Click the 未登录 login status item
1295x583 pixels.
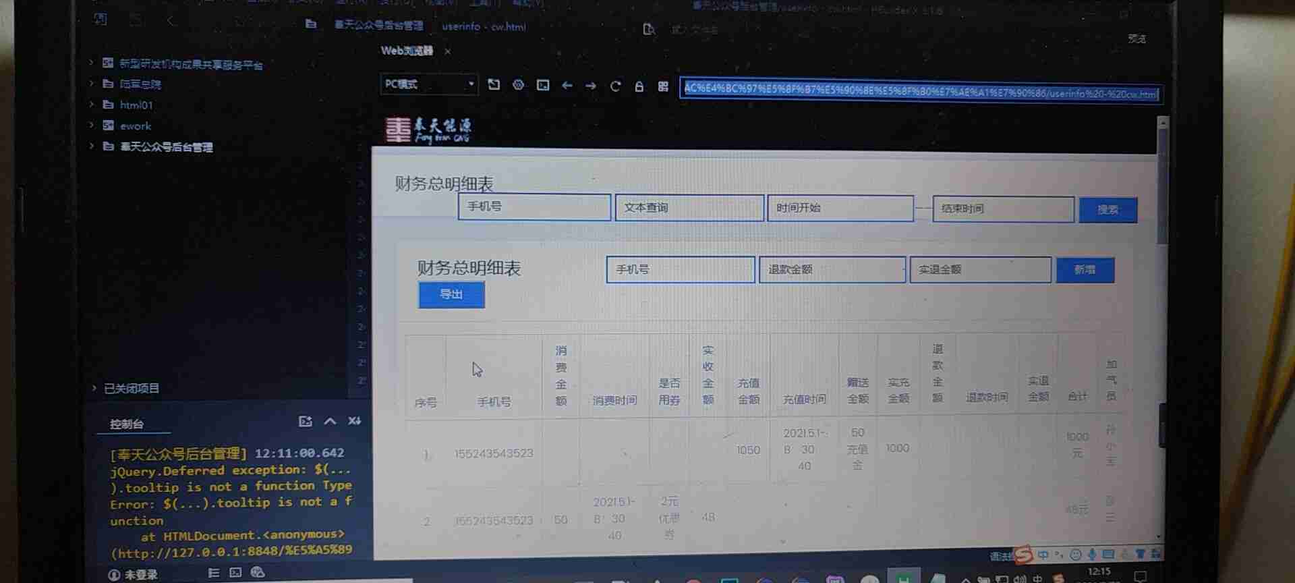coord(134,574)
